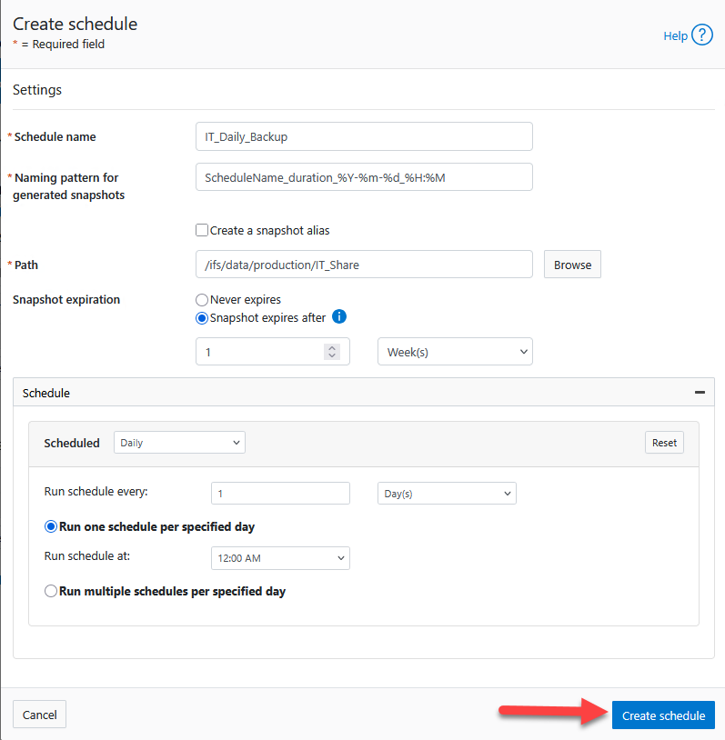Click the info icon beside Snapshot expires after
This screenshot has width=725, height=740.
click(x=337, y=316)
